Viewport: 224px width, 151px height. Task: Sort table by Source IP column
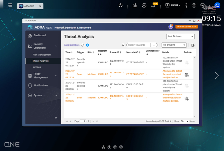(115, 52)
